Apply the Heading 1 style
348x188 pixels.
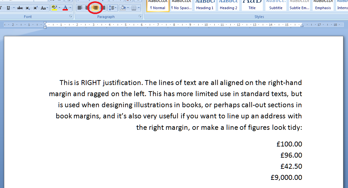point(205,5)
